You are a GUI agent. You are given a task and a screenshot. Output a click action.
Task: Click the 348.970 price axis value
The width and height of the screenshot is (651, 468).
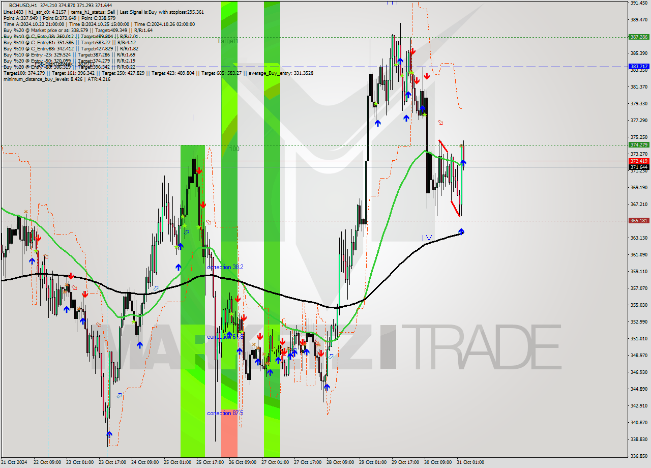pyautogui.click(x=638, y=356)
